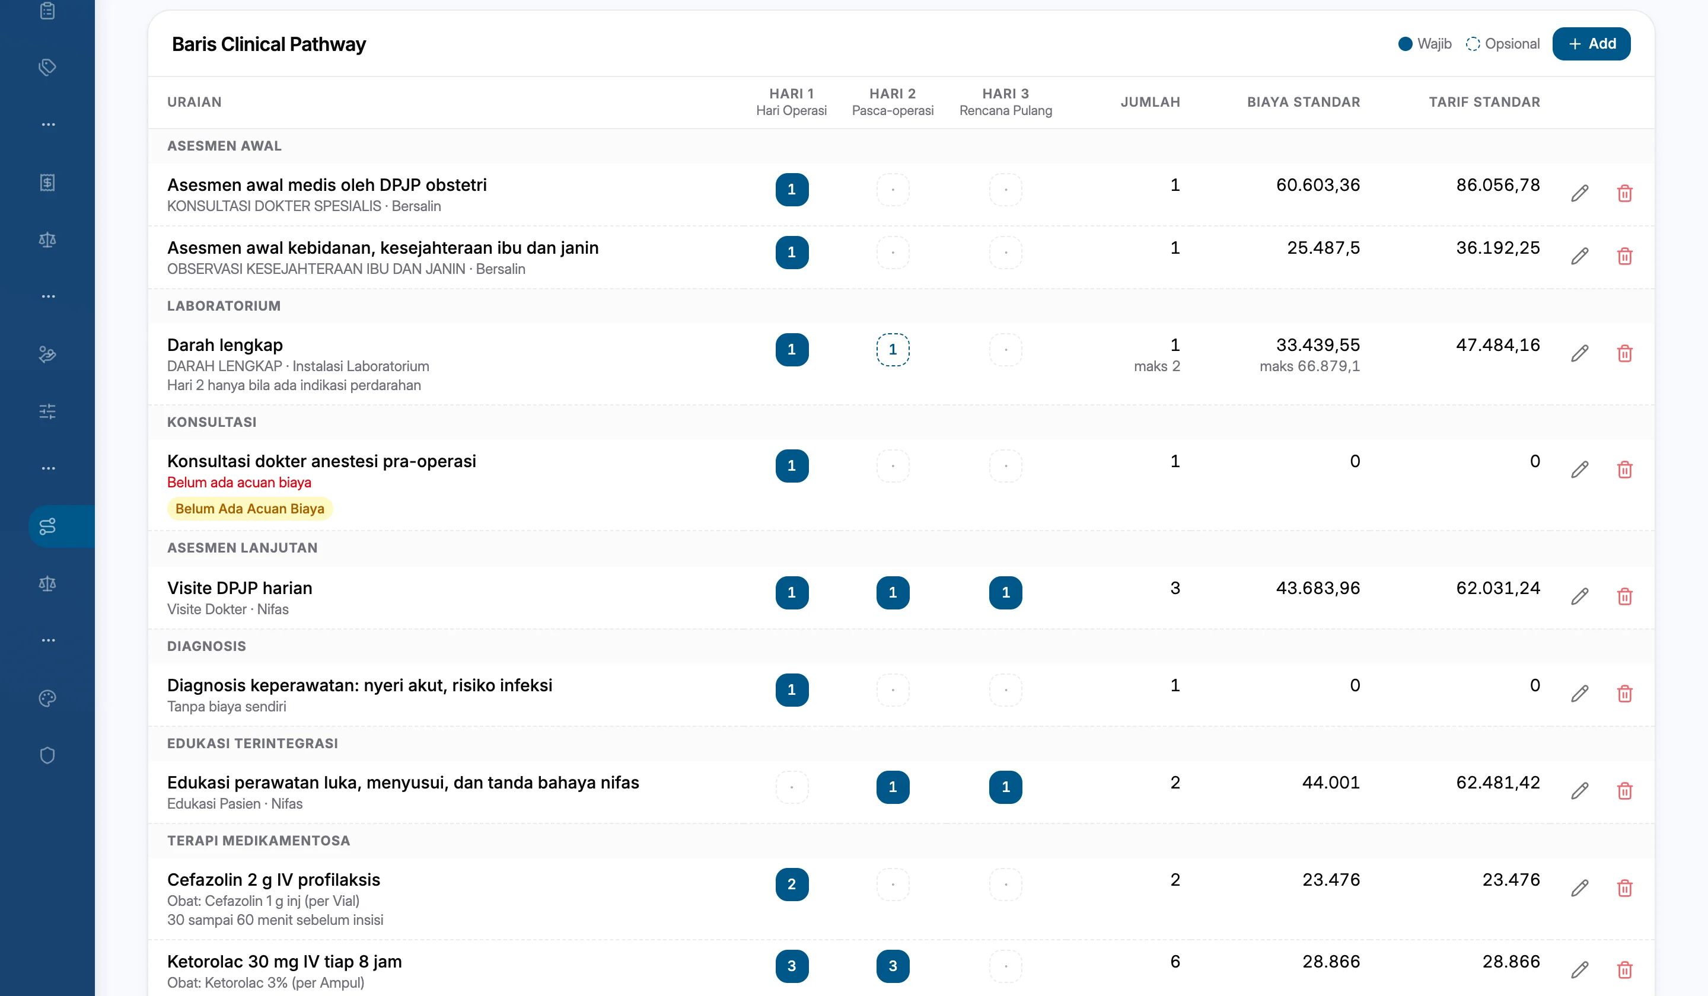This screenshot has height=996, width=1708.
Task: Click the Opsional legend item
Action: (1503, 44)
